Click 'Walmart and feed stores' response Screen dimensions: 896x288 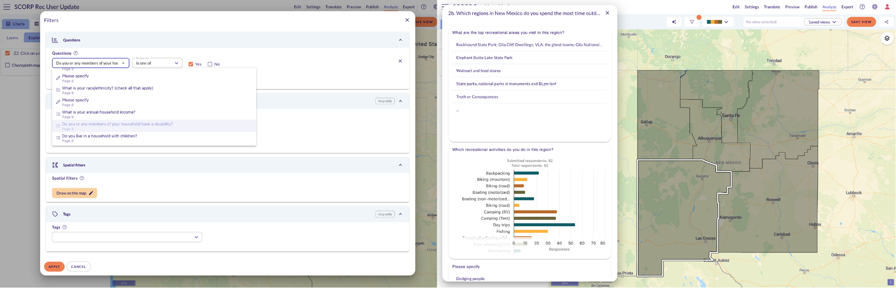tap(478, 71)
